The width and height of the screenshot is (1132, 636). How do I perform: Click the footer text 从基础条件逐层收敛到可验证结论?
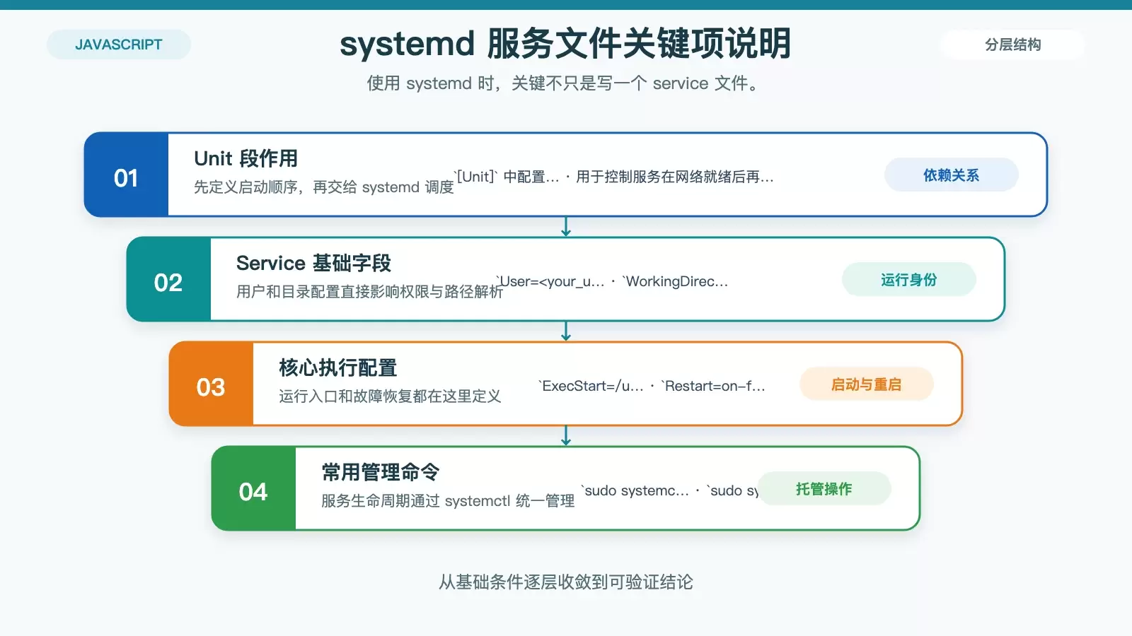click(565, 582)
